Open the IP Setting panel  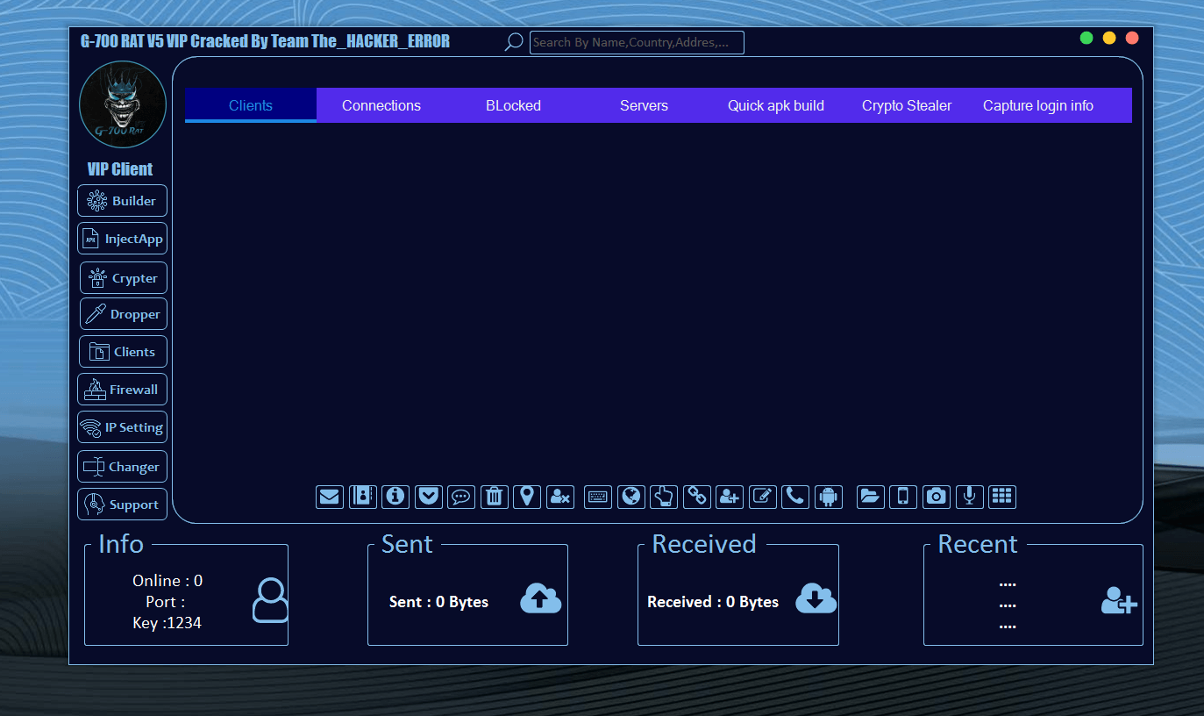click(x=122, y=427)
